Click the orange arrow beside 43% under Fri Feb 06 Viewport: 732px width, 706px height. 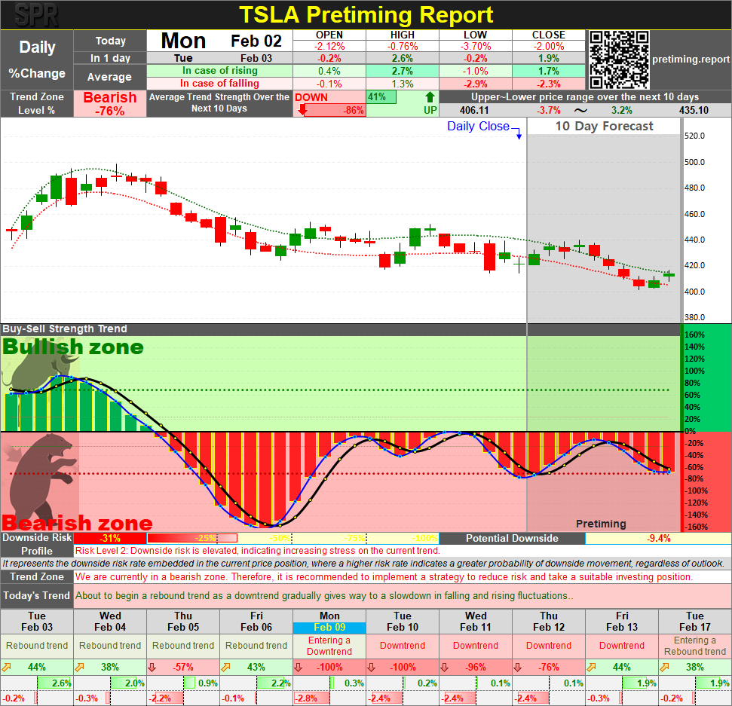tap(226, 668)
